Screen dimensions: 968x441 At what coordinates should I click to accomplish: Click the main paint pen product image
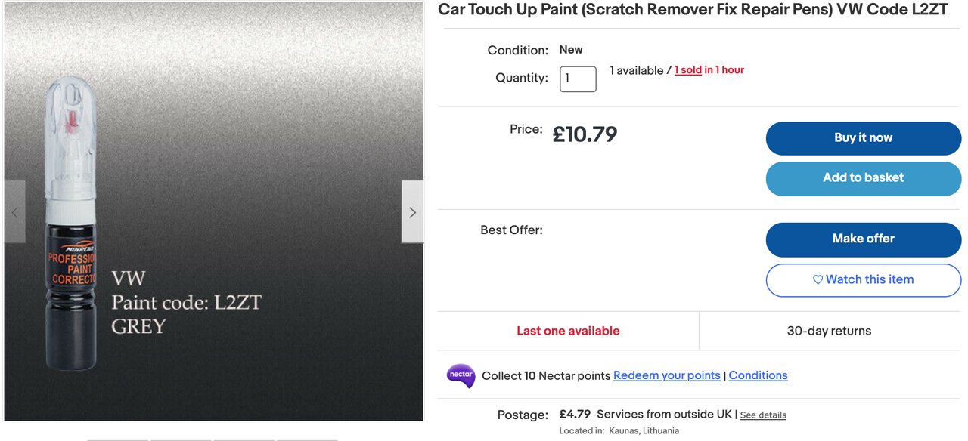point(214,211)
